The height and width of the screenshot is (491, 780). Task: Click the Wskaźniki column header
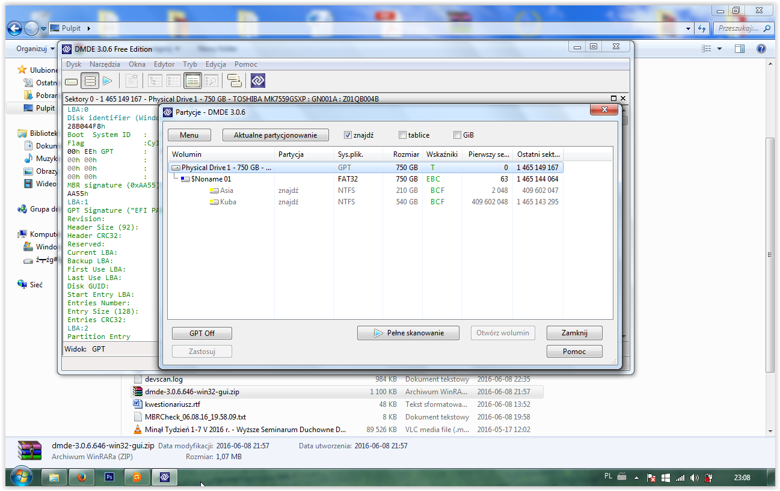tap(442, 154)
